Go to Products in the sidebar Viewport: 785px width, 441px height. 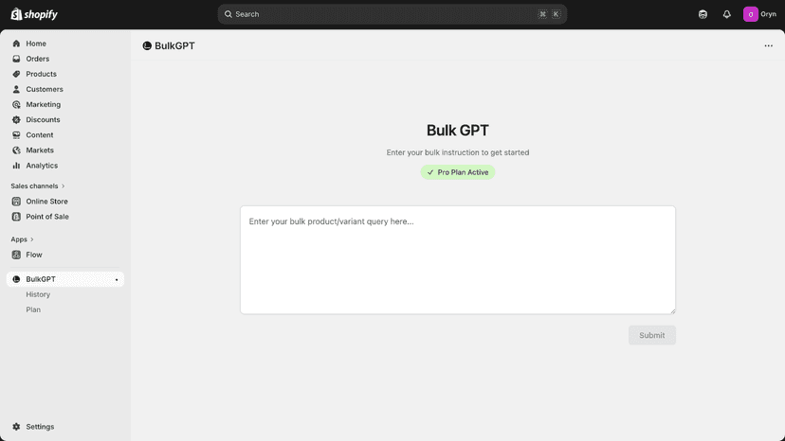point(41,74)
